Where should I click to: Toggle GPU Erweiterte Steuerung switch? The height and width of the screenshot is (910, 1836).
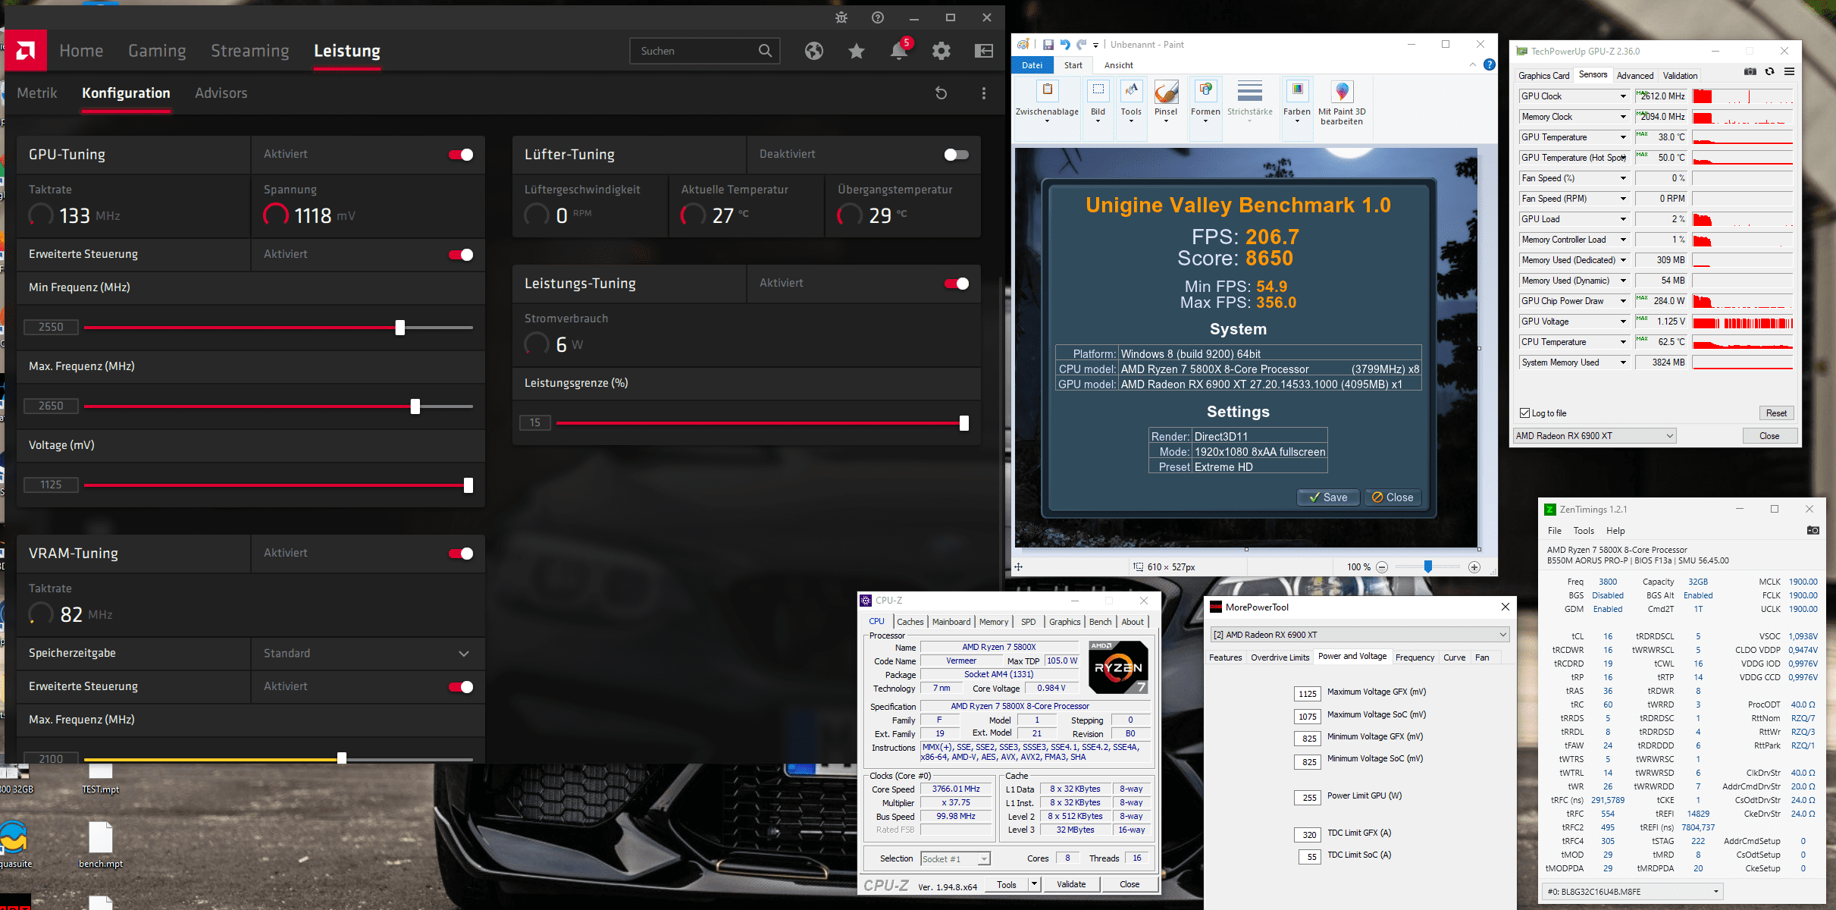461,255
